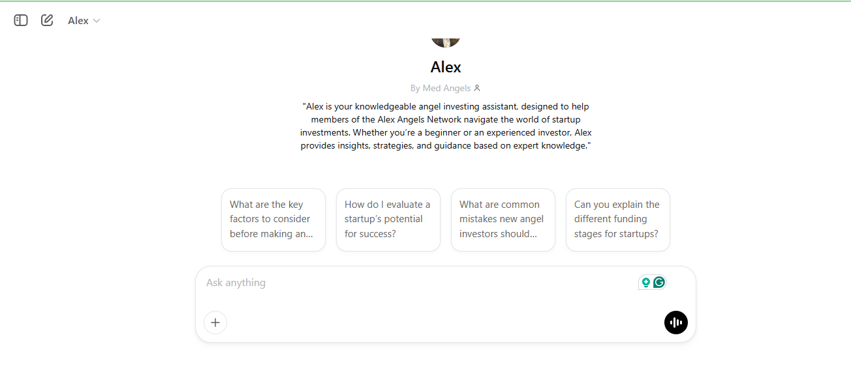
Task: Click the Grammarly widget pill in composer
Action: click(653, 282)
